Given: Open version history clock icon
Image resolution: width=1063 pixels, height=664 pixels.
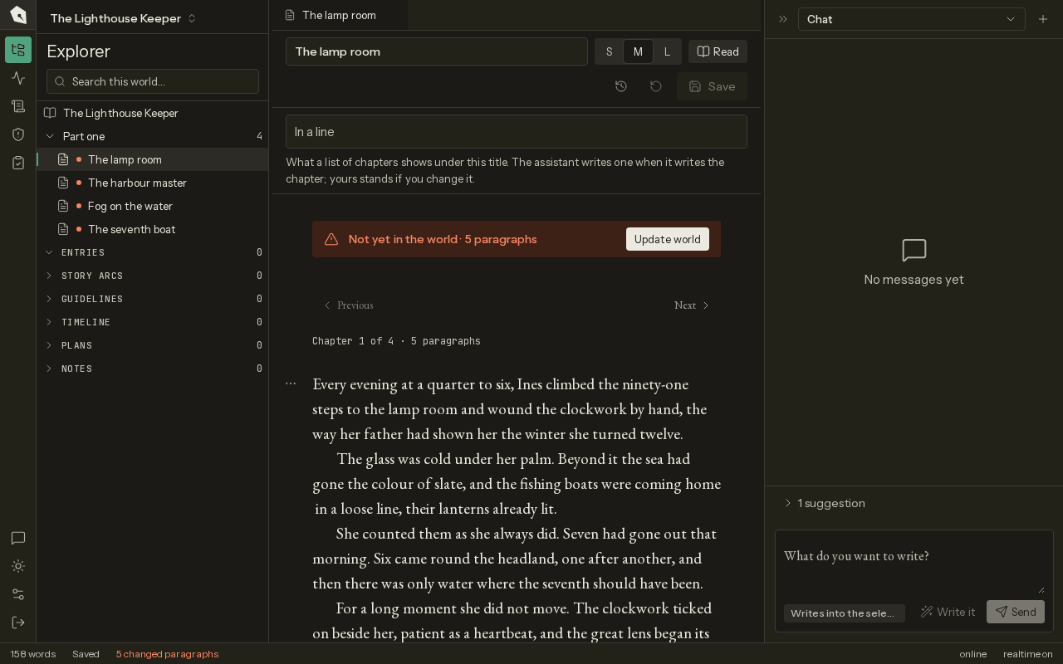Looking at the screenshot, I should point(621,86).
